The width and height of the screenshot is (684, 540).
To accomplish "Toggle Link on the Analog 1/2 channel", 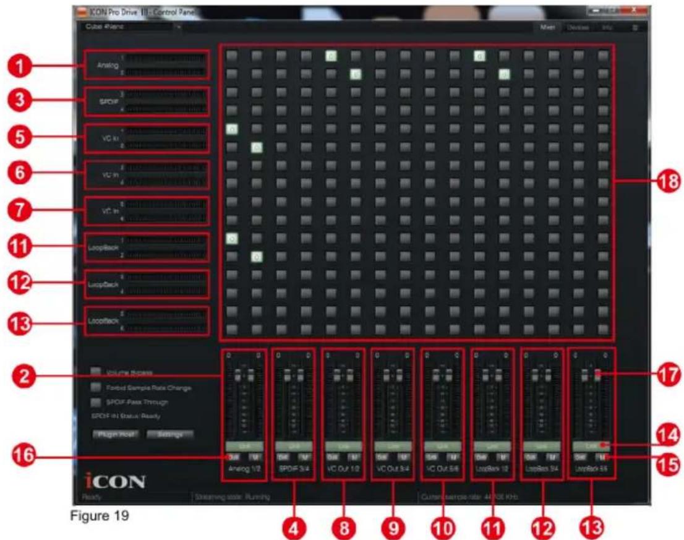I will [245, 446].
